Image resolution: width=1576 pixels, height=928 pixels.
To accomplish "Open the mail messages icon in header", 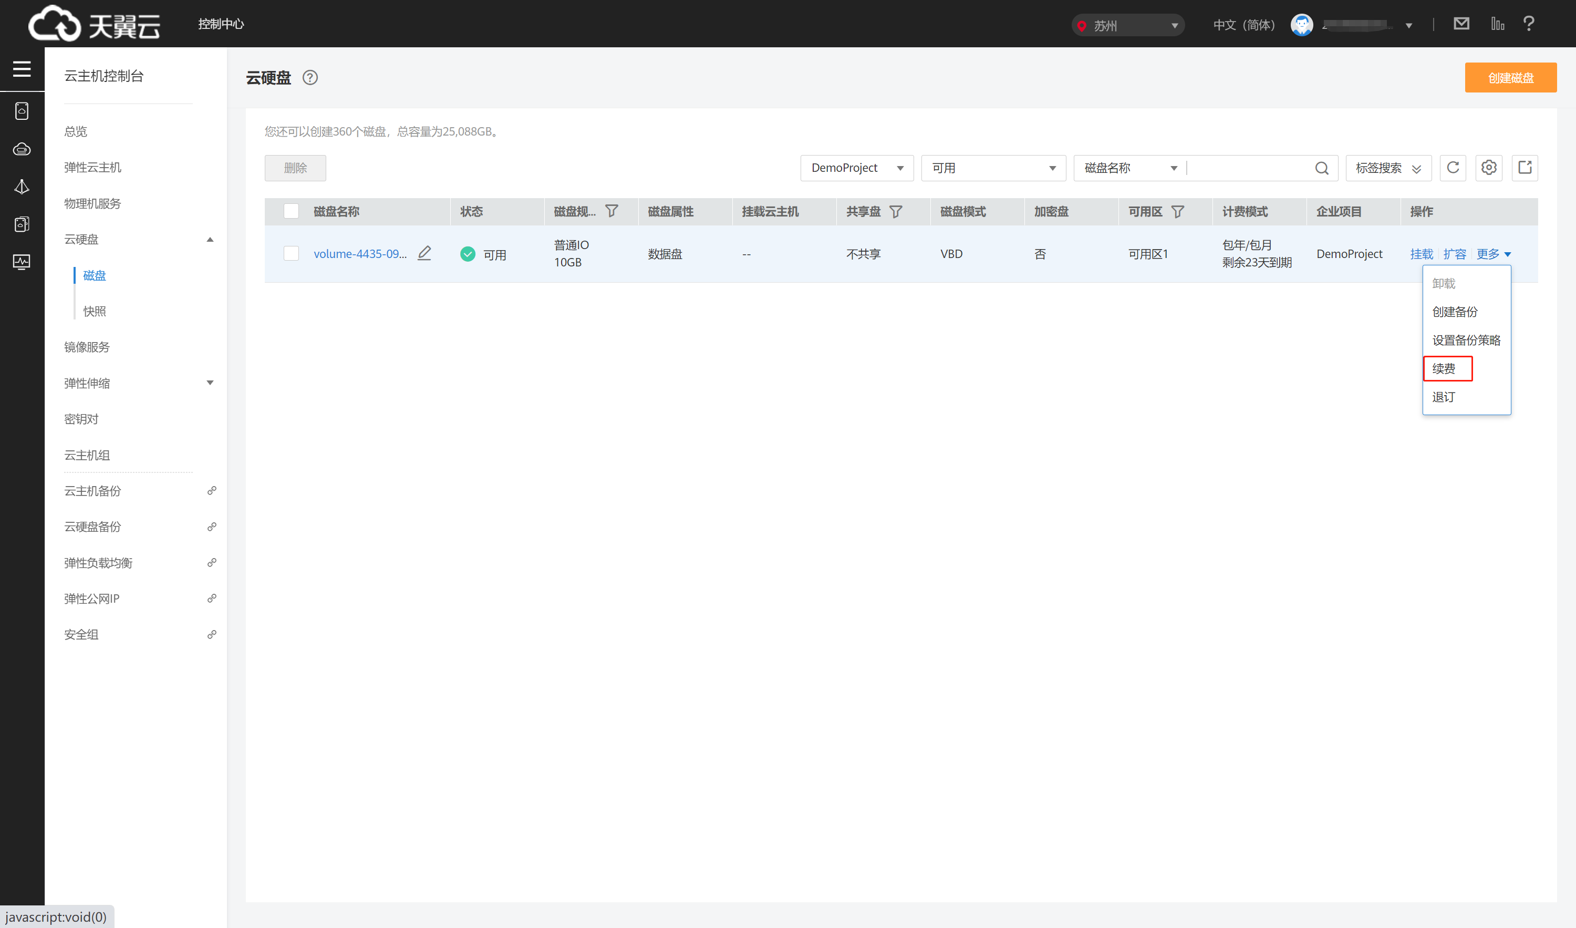I will [x=1461, y=24].
